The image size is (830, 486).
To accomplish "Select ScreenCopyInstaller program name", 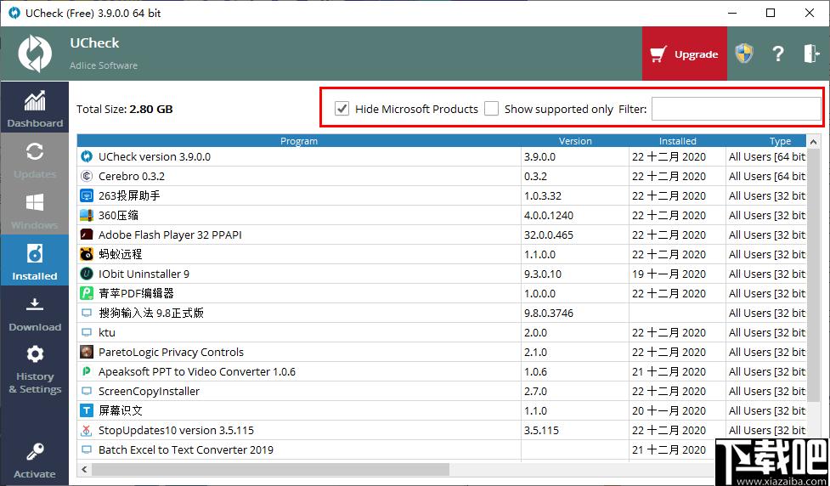I will click(x=150, y=391).
